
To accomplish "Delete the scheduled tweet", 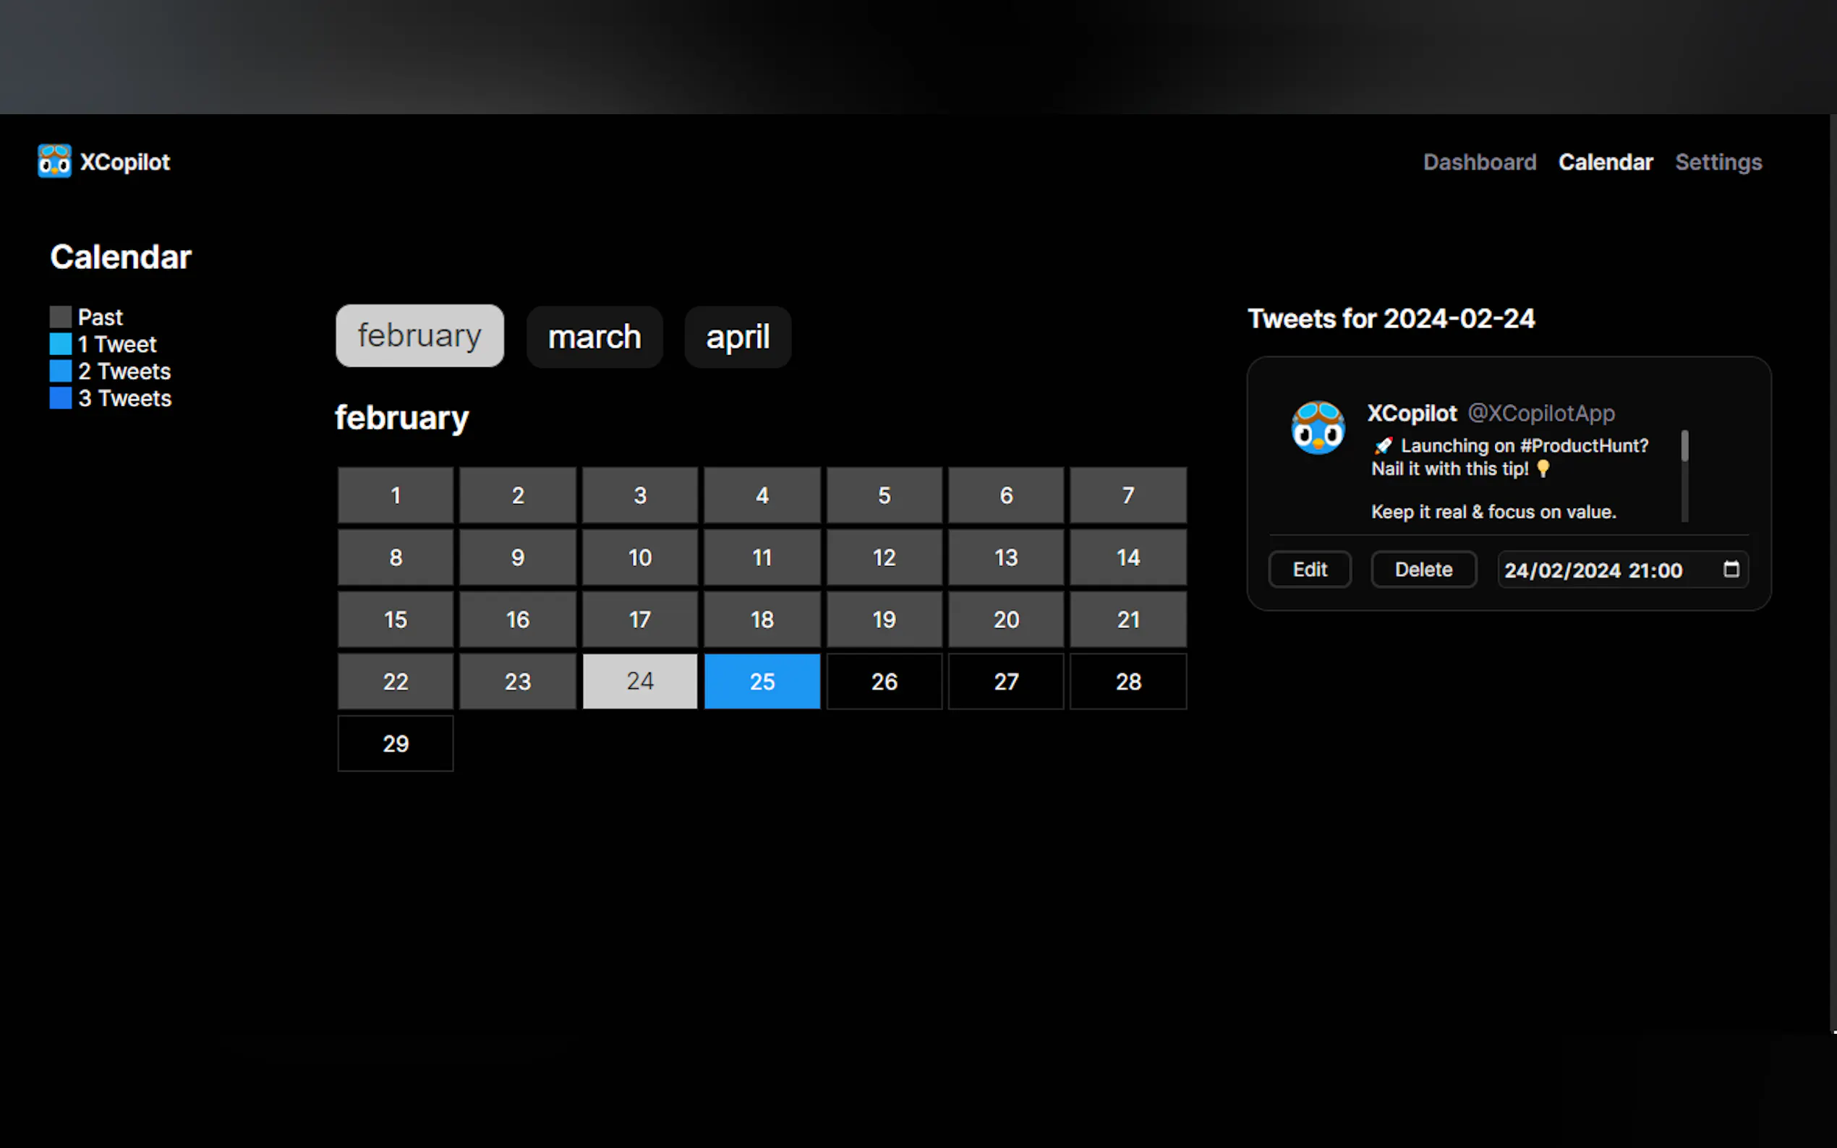I will (1423, 570).
